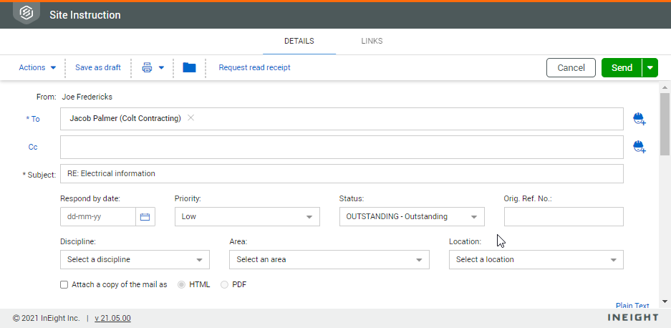Open the Select a discipline dropdown
The height and width of the screenshot is (328, 671).
point(135,259)
